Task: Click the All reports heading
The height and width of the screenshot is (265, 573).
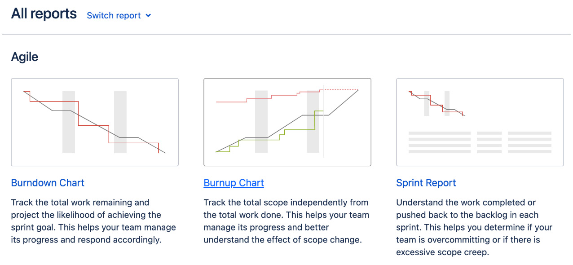Action: pyautogui.click(x=44, y=13)
